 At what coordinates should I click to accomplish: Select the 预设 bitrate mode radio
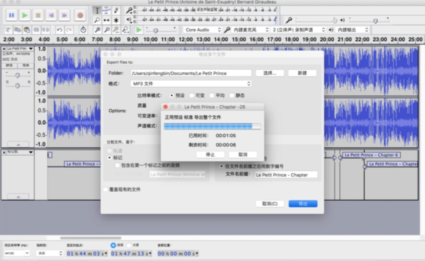coord(171,95)
